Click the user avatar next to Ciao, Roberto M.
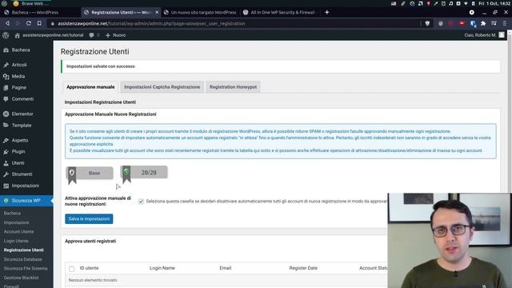Image resolution: width=512 pixels, height=288 pixels. click(502, 35)
